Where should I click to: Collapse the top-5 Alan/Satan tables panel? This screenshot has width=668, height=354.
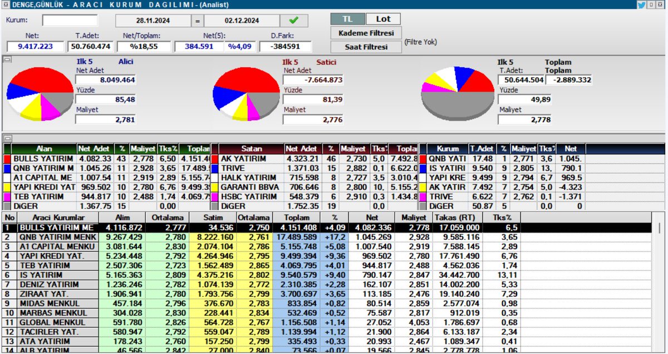(x=7, y=138)
